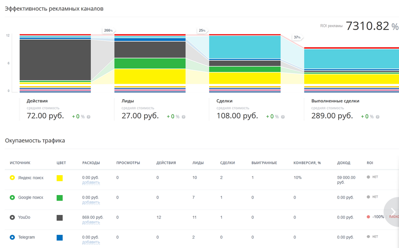
Task: Click the help icon under Выполненные сделки
Action: [x=378, y=117]
